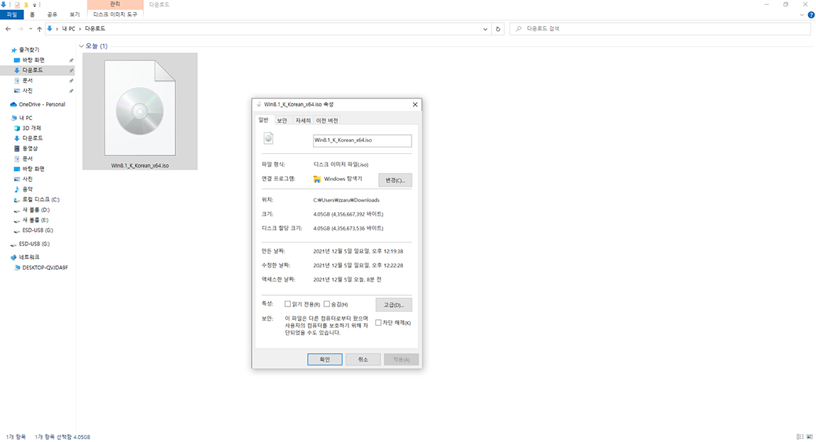Screen dimensions: 816x442
Task: Expand the address bar history dropdown
Action: click(485, 29)
